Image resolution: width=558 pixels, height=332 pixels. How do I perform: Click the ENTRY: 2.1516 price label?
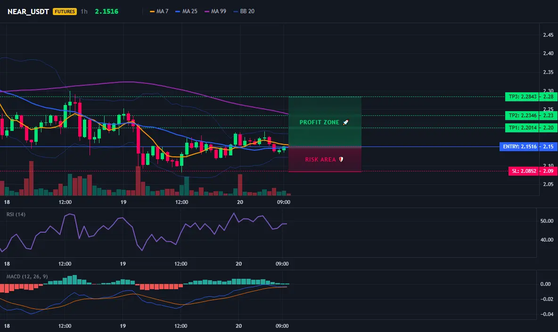click(519, 146)
